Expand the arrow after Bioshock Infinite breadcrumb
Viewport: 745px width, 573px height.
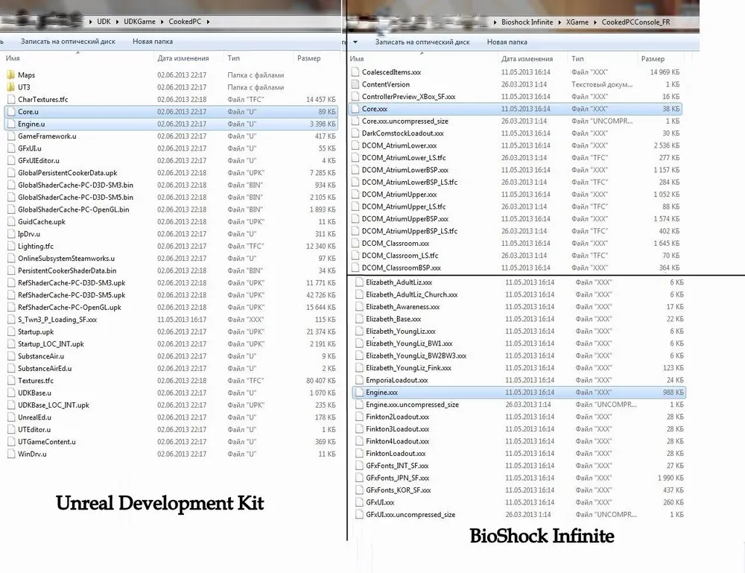coord(559,22)
